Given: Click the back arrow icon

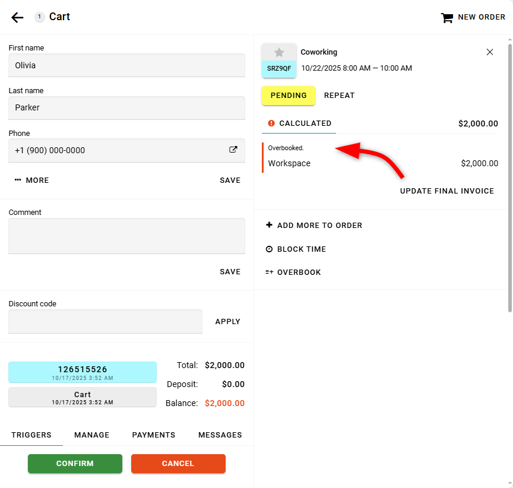Looking at the screenshot, I should [17, 17].
